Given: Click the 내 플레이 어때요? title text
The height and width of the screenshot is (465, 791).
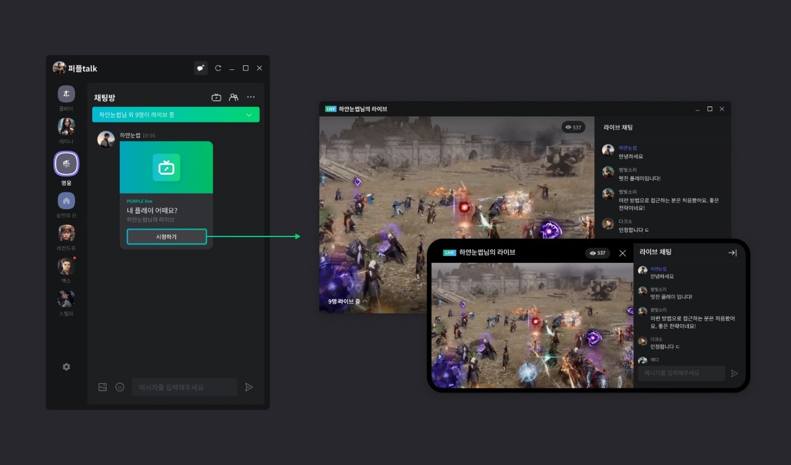Looking at the screenshot, I should [x=152, y=210].
